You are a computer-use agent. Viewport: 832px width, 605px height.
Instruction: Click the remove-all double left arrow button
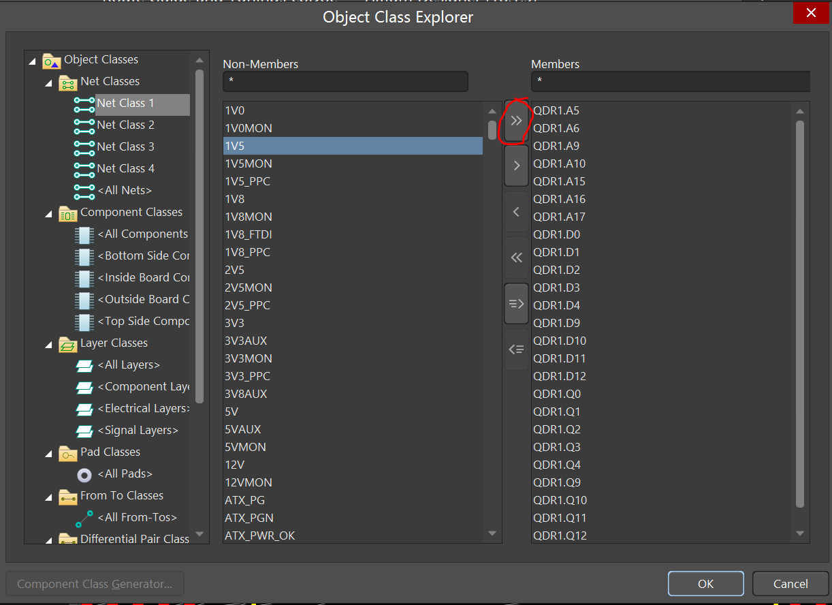click(516, 258)
